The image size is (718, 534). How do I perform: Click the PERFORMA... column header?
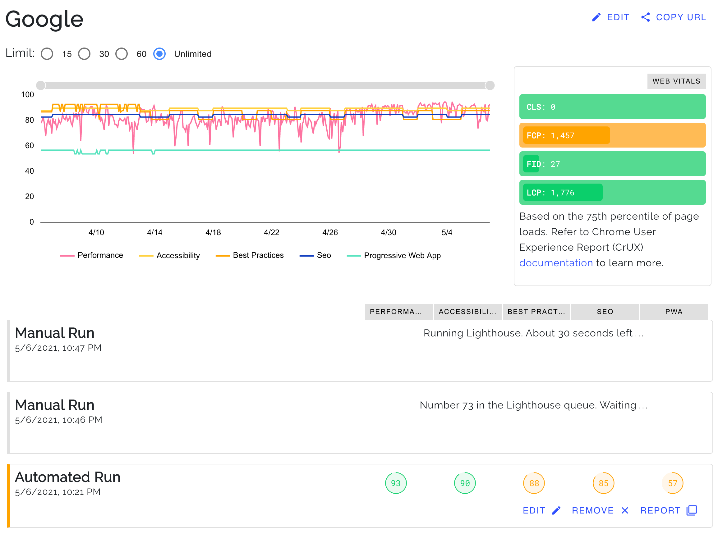(x=398, y=312)
